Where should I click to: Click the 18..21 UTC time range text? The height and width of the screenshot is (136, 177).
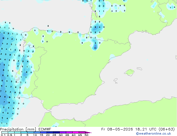(146, 129)
